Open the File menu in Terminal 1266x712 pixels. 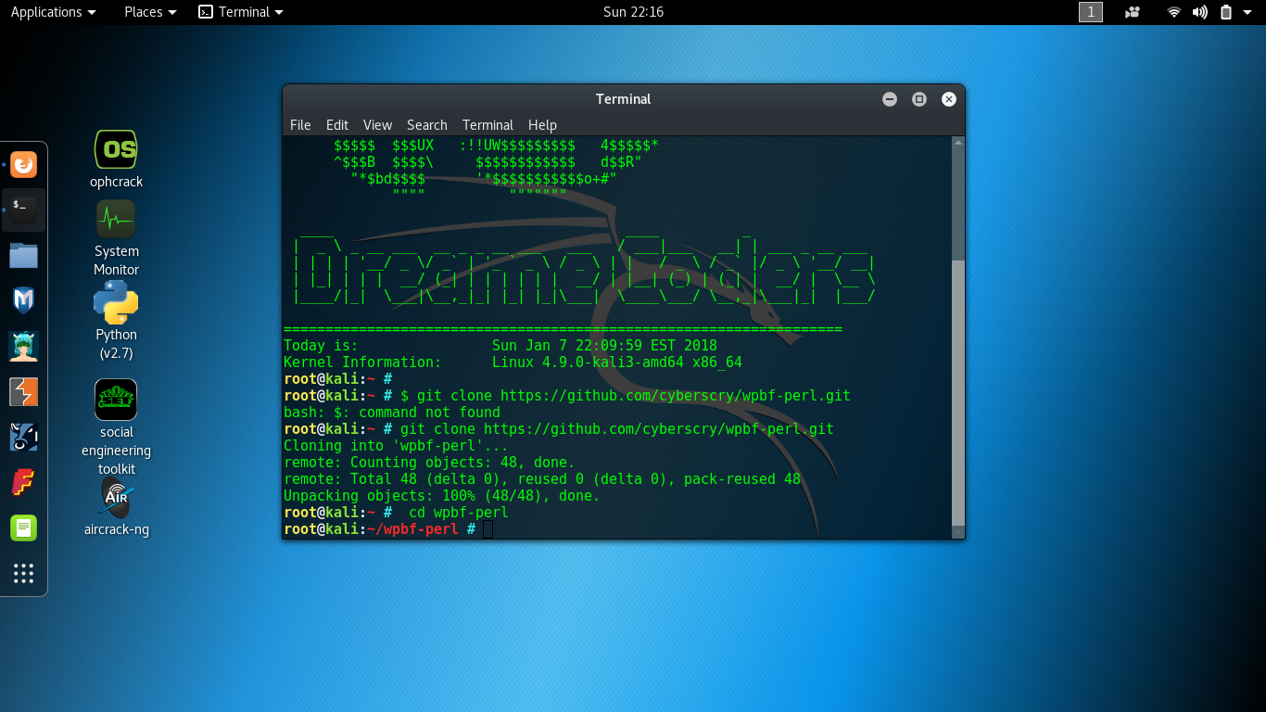coord(300,125)
